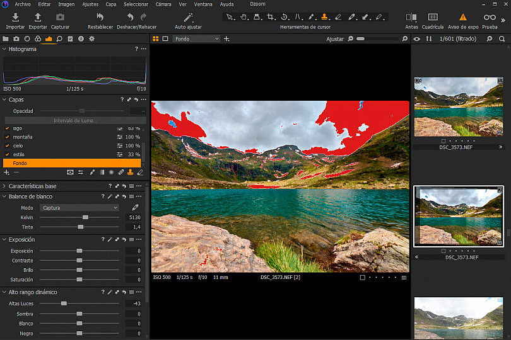
Task: Open the metadata info tool tab
Action: click(81, 38)
